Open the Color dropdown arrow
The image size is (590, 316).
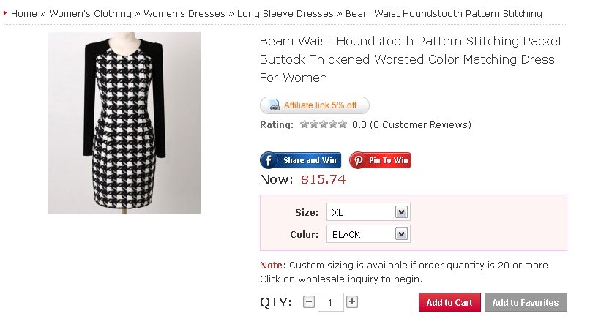pyautogui.click(x=401, y=234)
